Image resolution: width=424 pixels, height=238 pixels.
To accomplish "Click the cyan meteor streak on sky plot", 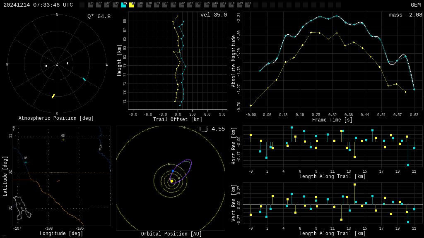I will pyautogui.click(x=84, y=79).
